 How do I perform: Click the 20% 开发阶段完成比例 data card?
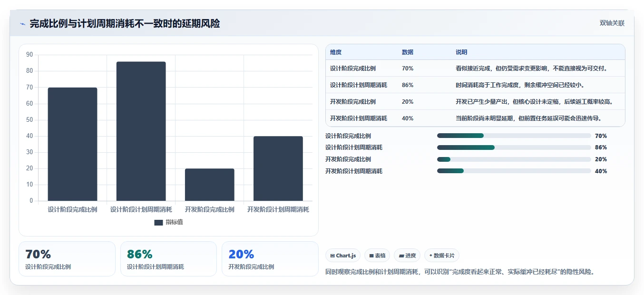(x=270, y=259)
